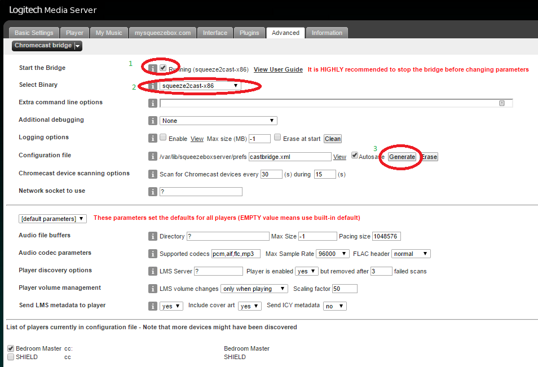Enable logging with the Enable checkbox
This screenshot has height=367, width=538.
(x=163, y=137)
